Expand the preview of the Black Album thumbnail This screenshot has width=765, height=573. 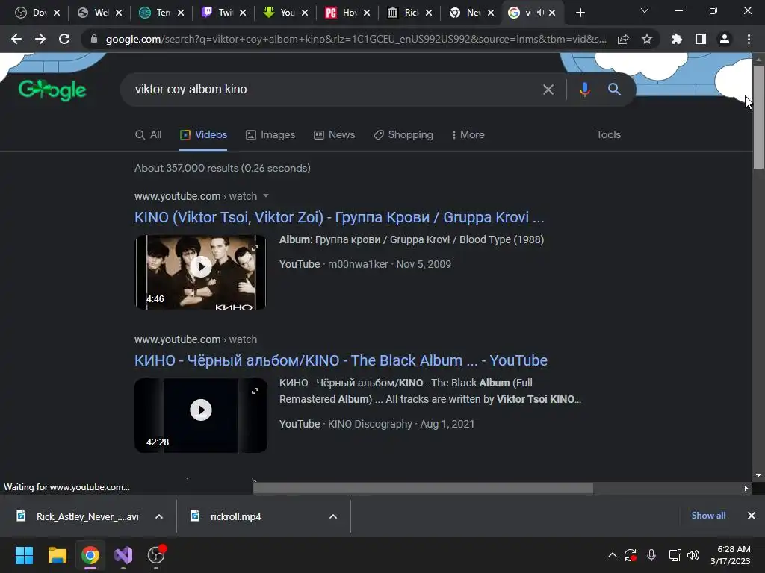pyautogui.click(x=255, y=391)
